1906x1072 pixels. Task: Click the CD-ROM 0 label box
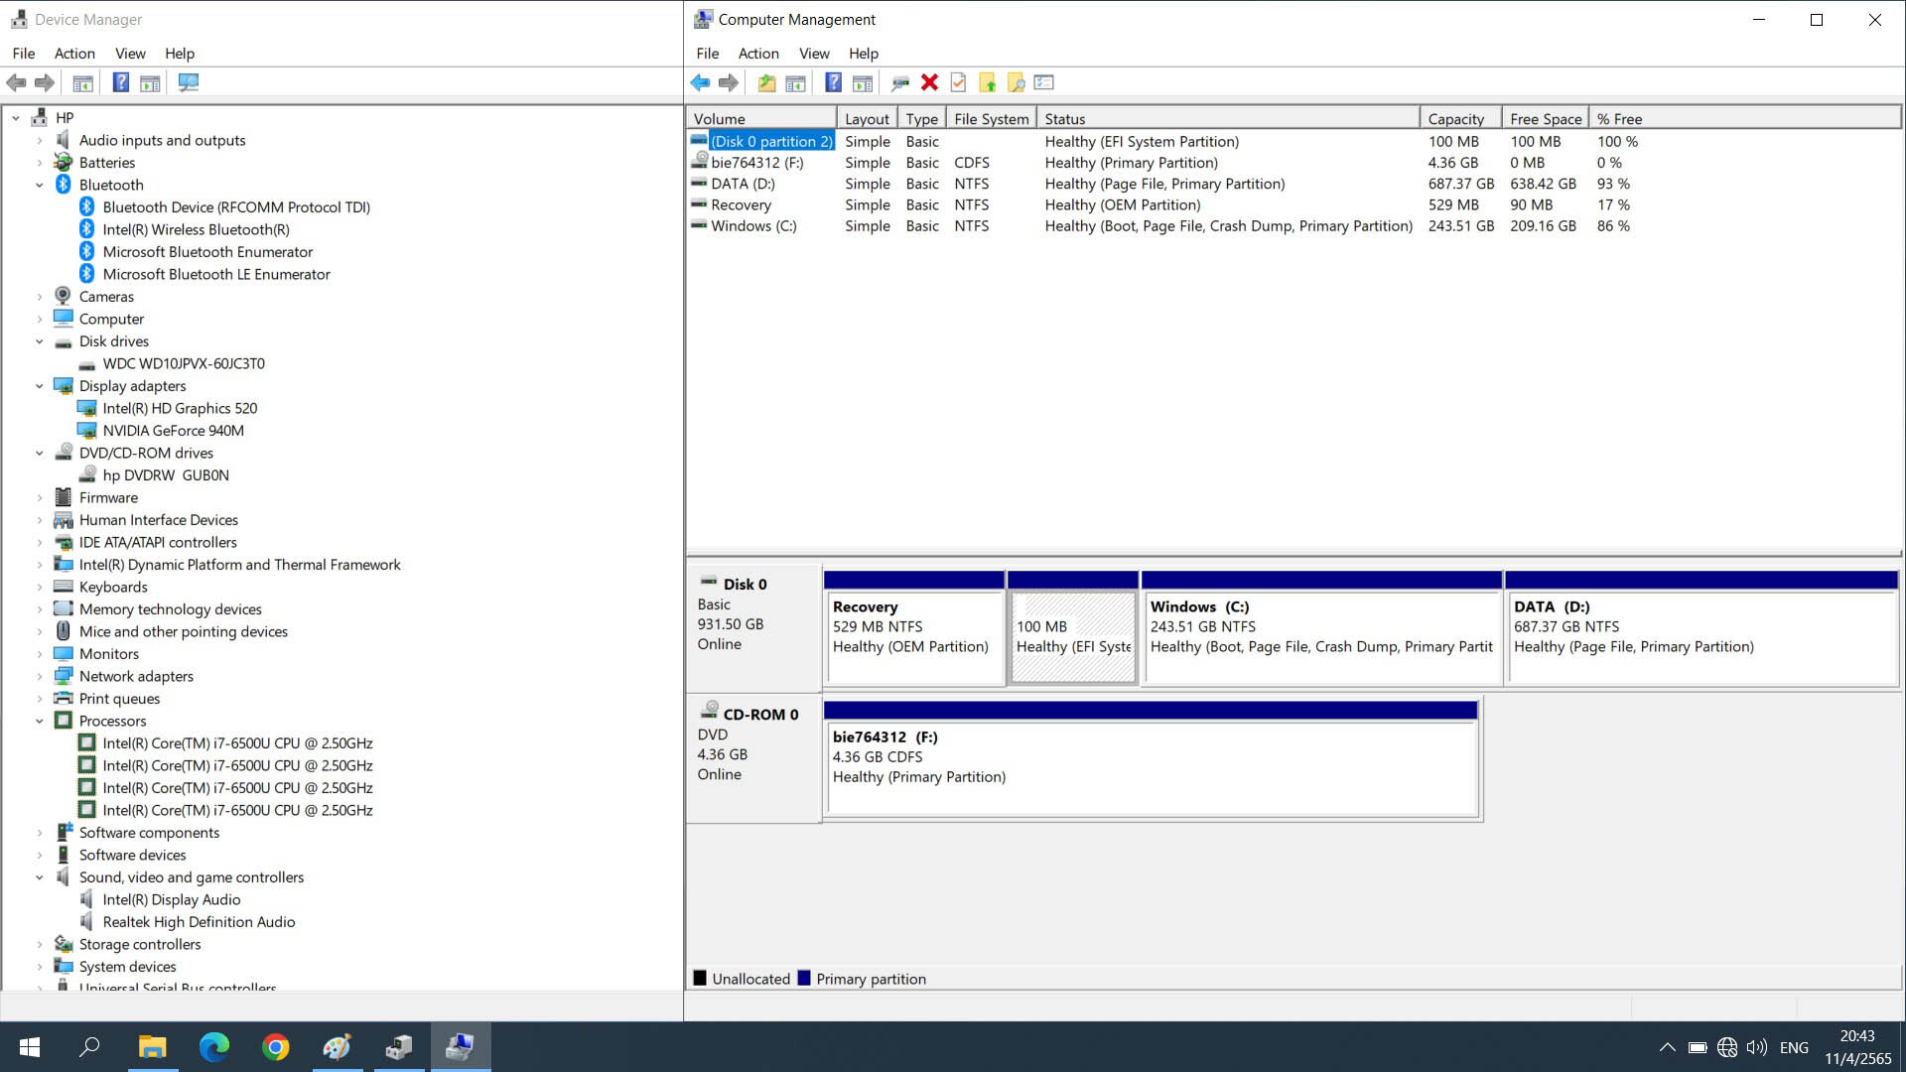point(753,759)
